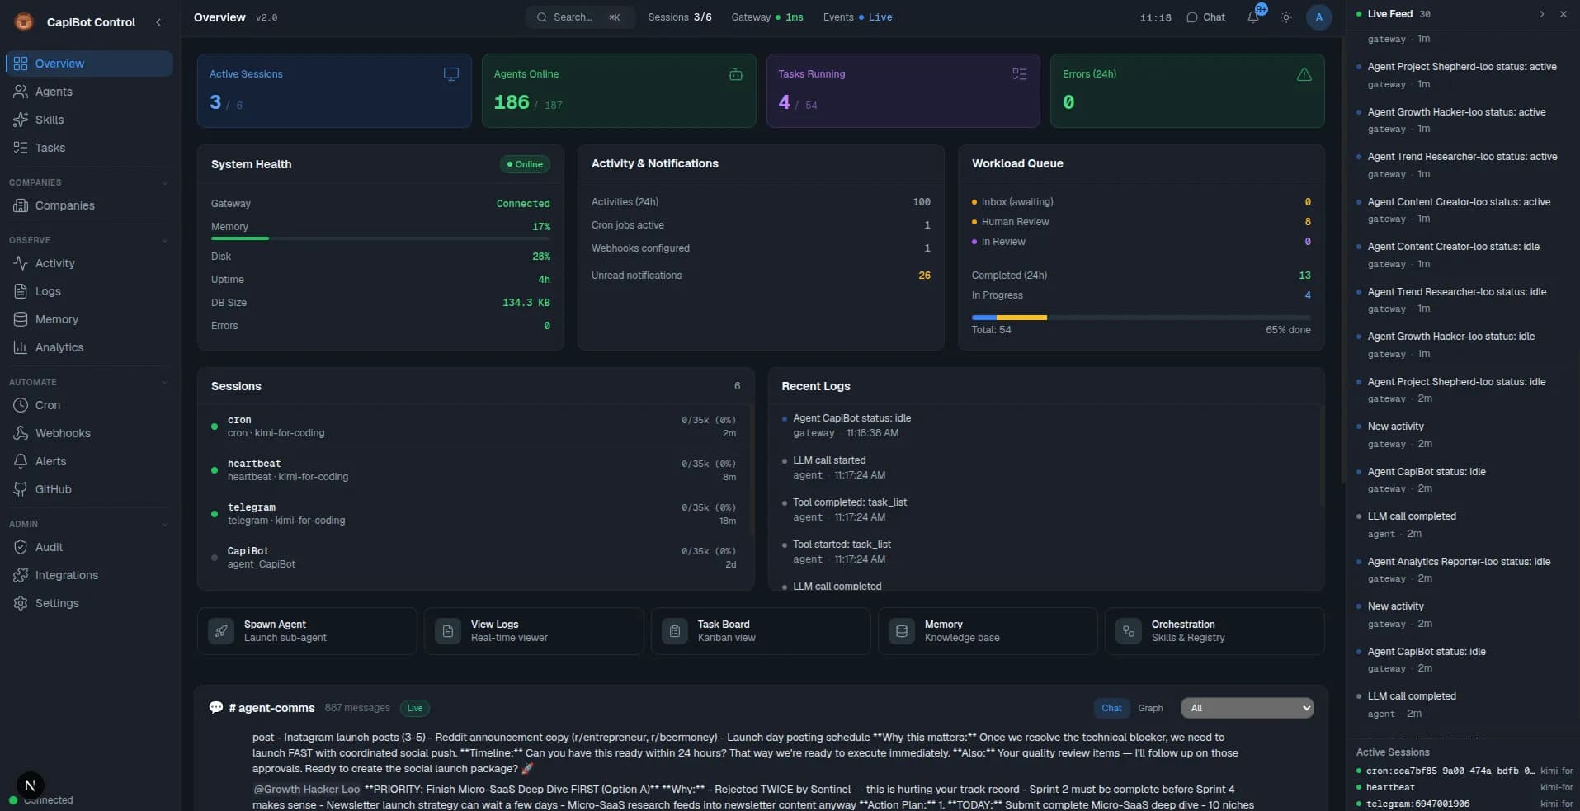Open the Webhooks page

89,433
